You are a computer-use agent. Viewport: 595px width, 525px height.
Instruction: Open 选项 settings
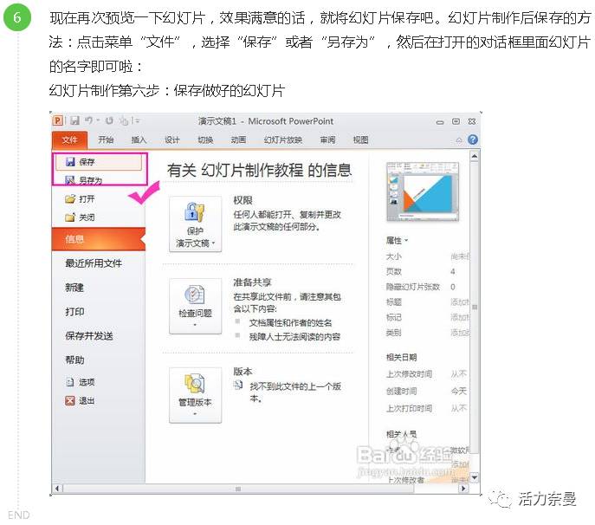pyautogui.click(x=80, y=382)
